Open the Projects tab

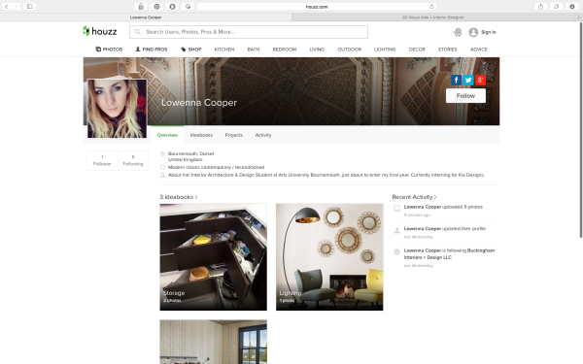(x=233, y=135)
